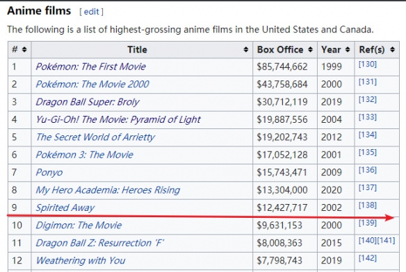Screen dimensions: 406x272
Task: Open Digimon: The Movie link
Action: click(x=79, y=226)
